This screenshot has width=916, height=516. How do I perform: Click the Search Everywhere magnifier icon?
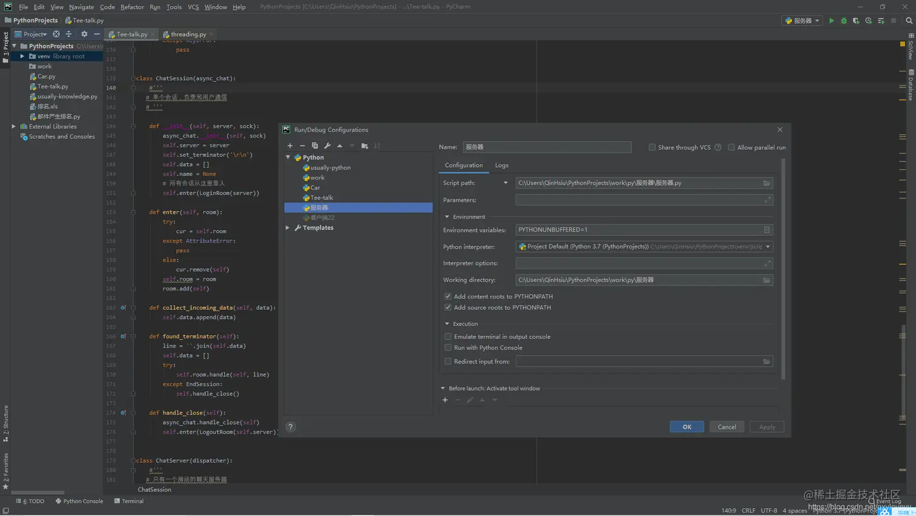[909, 21]
